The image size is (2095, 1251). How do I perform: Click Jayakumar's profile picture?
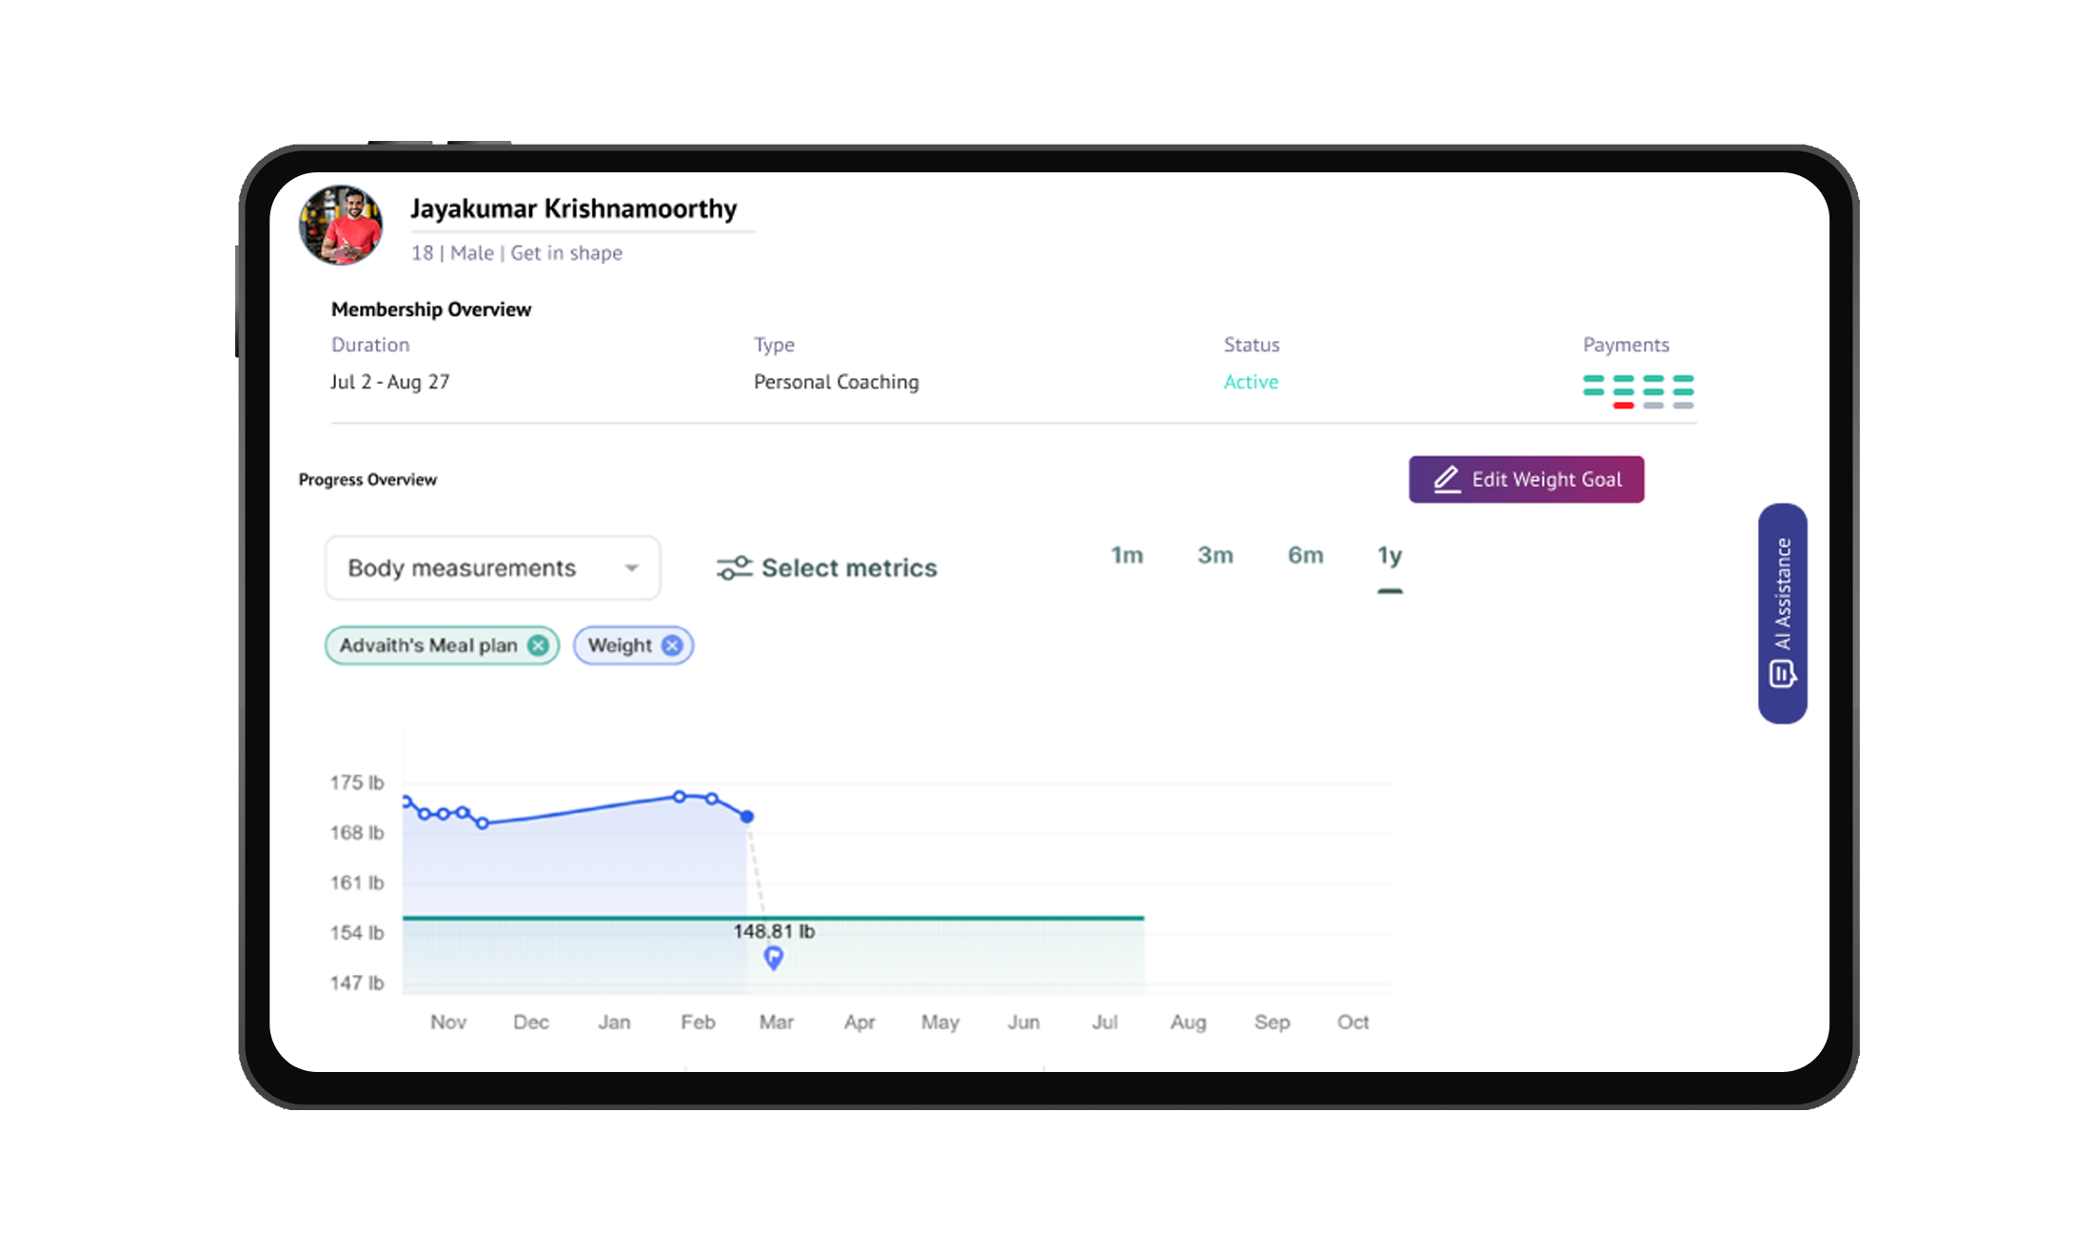coord(340,225)
